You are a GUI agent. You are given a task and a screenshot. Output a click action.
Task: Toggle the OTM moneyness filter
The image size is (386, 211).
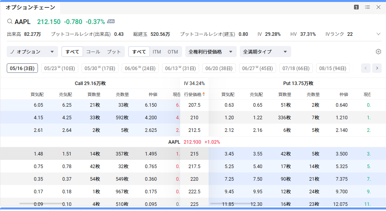(x=173, y=52)
